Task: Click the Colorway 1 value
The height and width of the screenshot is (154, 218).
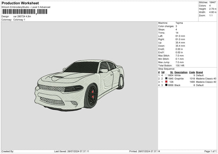Action: [20, 20]
